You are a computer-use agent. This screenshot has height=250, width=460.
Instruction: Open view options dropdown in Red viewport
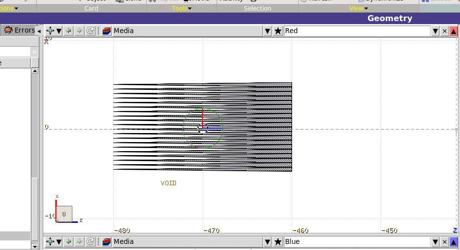pyautogui.click(x=59, y=31)
